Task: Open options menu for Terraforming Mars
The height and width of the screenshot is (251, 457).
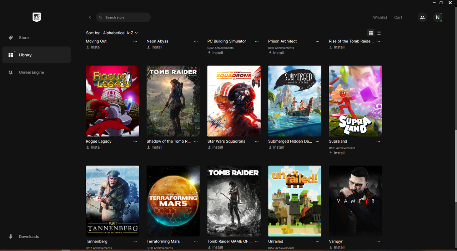Action: tap(196, 241)
